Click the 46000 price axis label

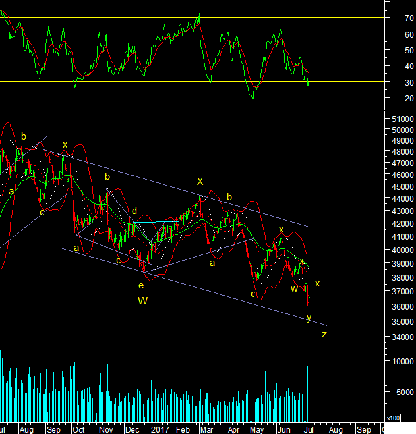pos(402,175)
